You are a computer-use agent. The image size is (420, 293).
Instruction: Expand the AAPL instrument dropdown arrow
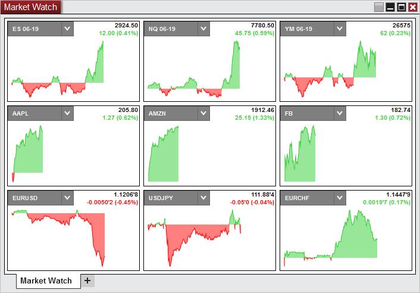point(67,114)
